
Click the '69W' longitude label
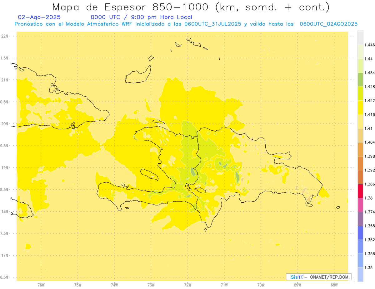[297, 285]
